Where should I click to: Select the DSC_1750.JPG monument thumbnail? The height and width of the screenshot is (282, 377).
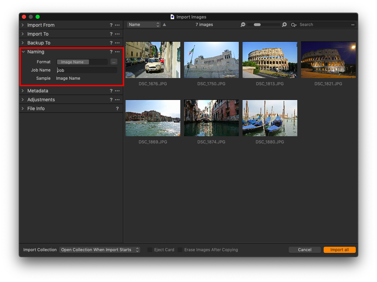tap(211, 60)
